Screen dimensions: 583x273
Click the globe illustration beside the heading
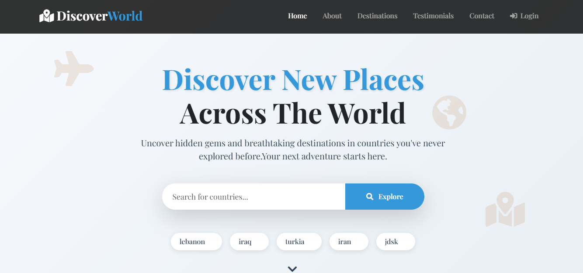click(449, 112)
